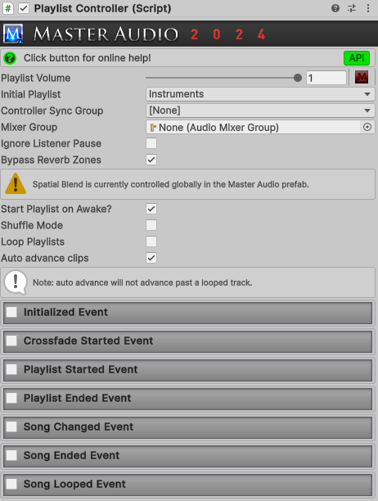378x501 pixels.
Task: Uncheck Bypass Reverb Zones
Action: tap(151, 160)
